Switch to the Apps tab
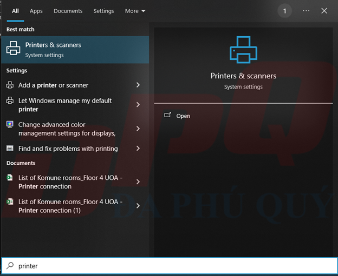 (36, 11)
